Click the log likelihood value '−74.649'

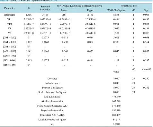pos(116,97)
